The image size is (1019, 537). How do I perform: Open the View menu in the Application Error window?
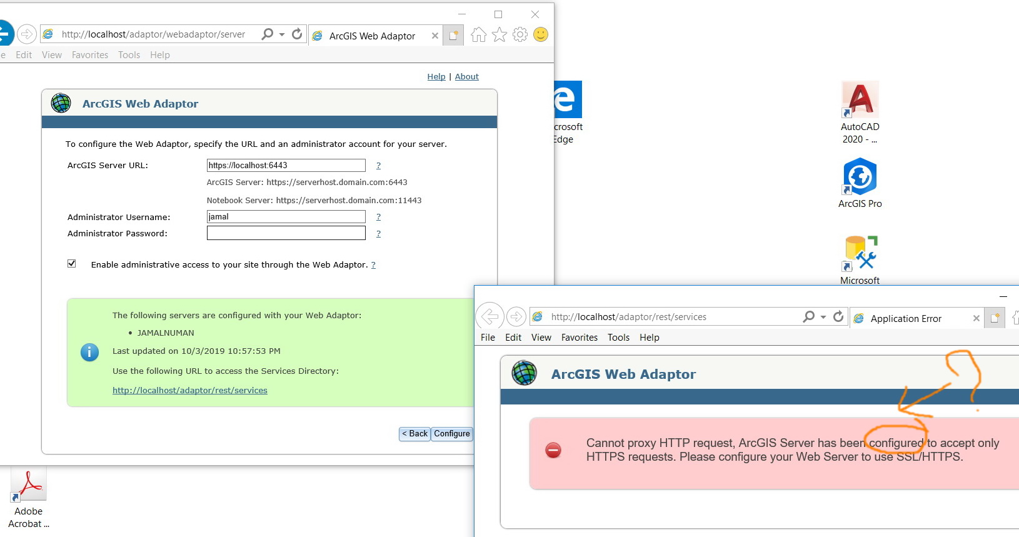pyautogui.click(x=541, y=338)
